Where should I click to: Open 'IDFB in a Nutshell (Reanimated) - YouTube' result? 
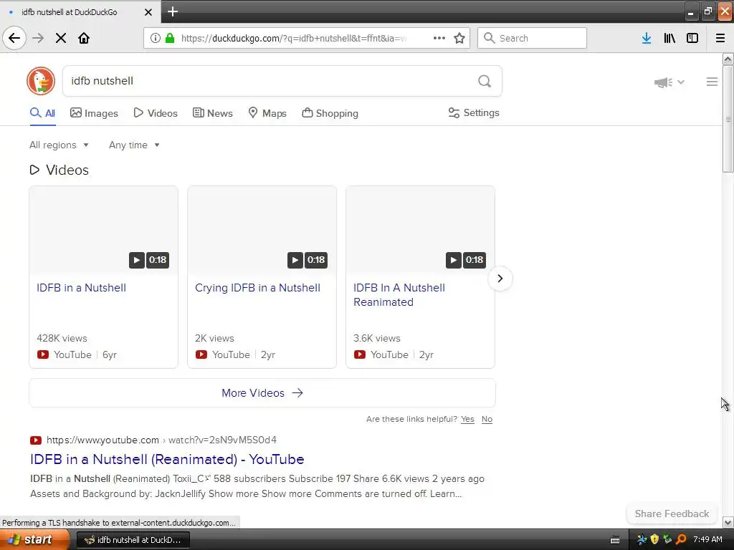tap(167, 459)
